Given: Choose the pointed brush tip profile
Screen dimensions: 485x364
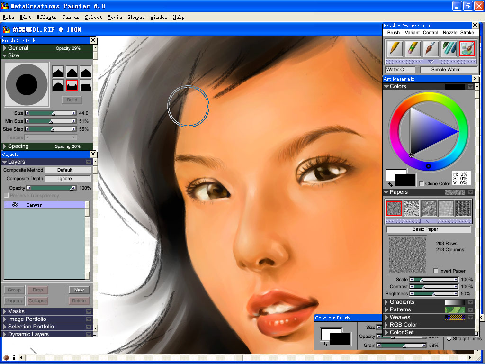Looking at the screenshot, I should point(58,72).
